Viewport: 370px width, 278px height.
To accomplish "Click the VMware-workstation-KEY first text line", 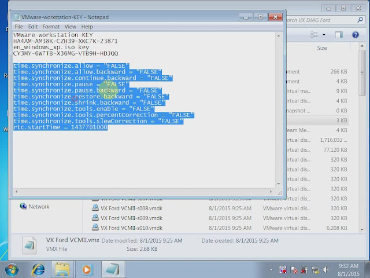I will click(53, 35).
